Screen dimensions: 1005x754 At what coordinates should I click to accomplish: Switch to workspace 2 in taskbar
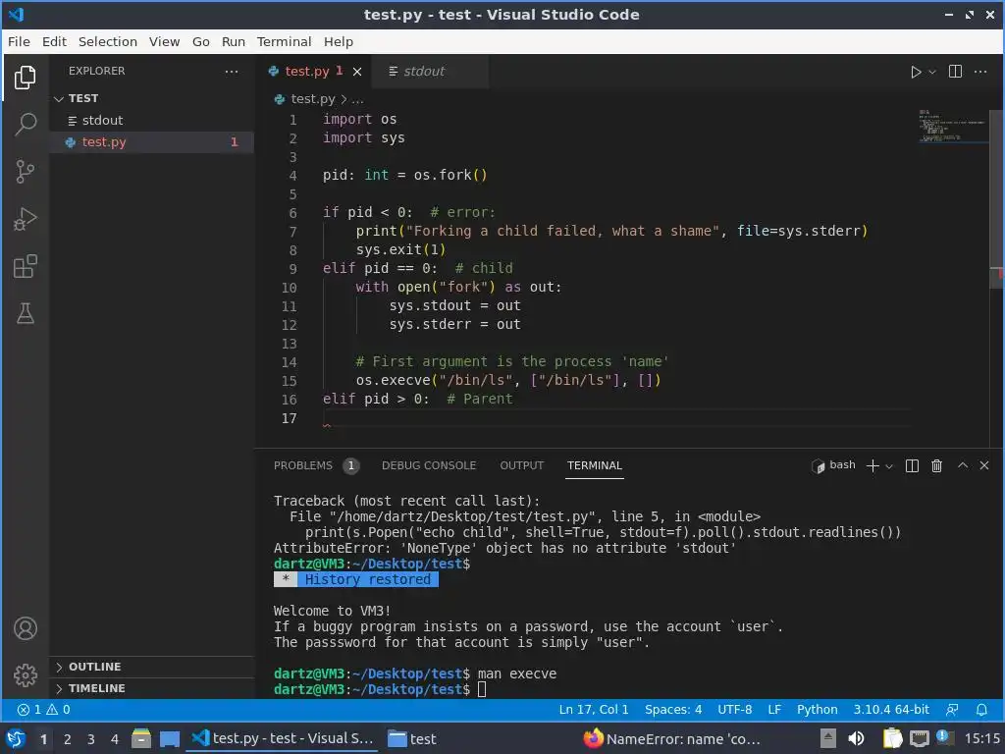tap(67, 739)
